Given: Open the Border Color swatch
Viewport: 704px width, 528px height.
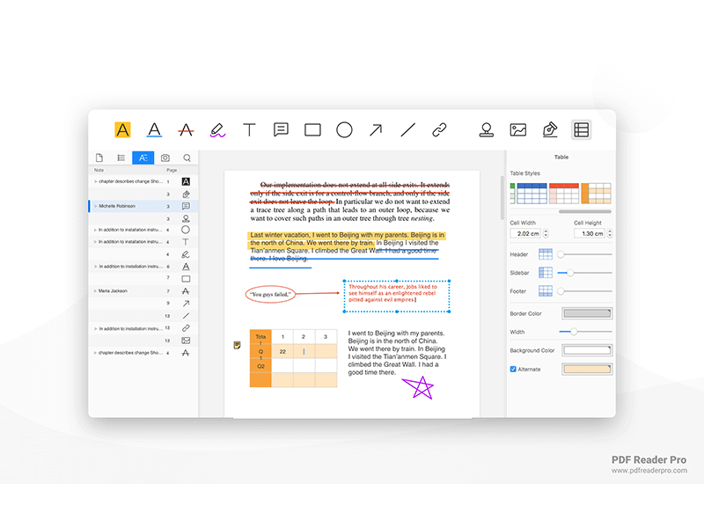Looking at the screenshot, I should click(x=586, y=313).
